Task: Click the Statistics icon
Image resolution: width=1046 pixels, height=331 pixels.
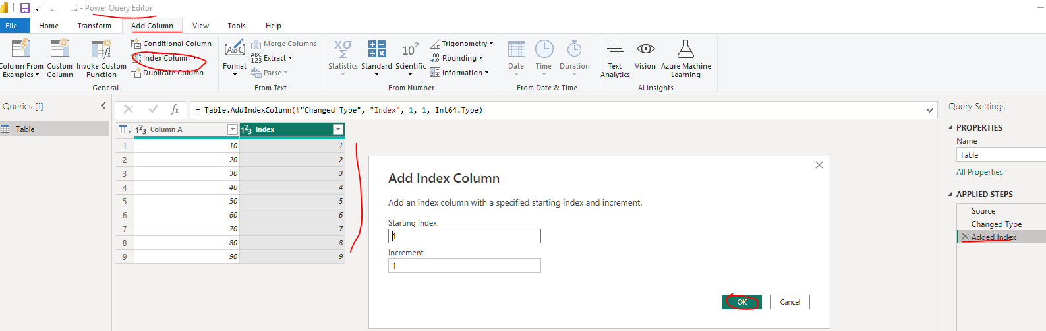Action: pos(343,49)
